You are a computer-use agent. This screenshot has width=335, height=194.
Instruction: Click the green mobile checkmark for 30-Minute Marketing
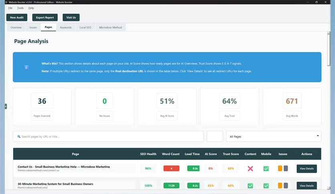pyautogui.click(x=266, y=186)
